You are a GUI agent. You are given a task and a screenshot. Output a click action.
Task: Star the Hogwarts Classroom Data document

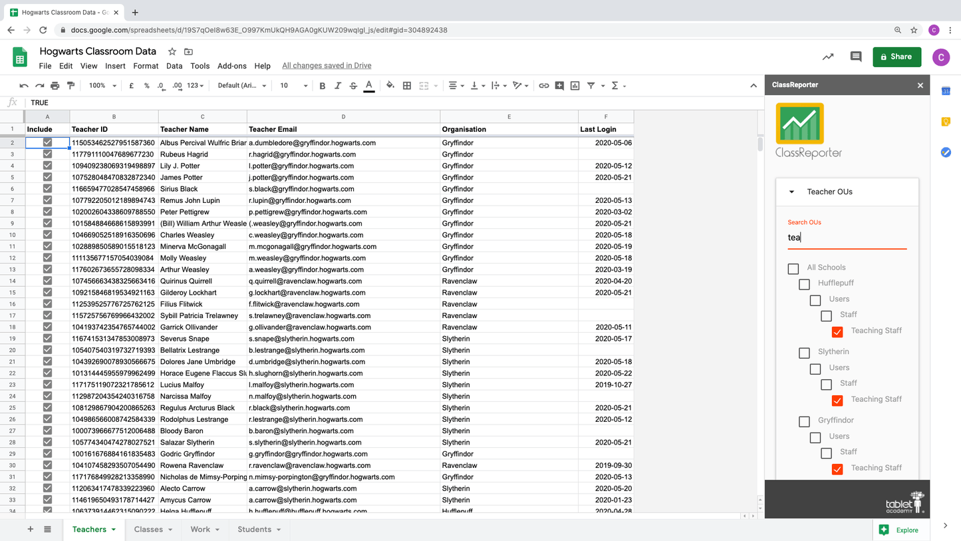172,51
